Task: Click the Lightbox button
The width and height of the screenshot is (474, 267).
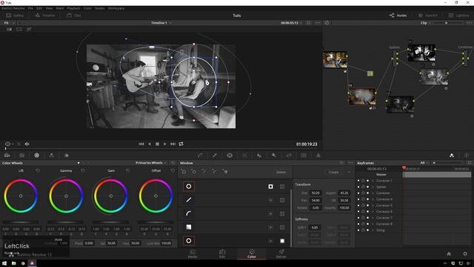Action: (x=458, y=16)
